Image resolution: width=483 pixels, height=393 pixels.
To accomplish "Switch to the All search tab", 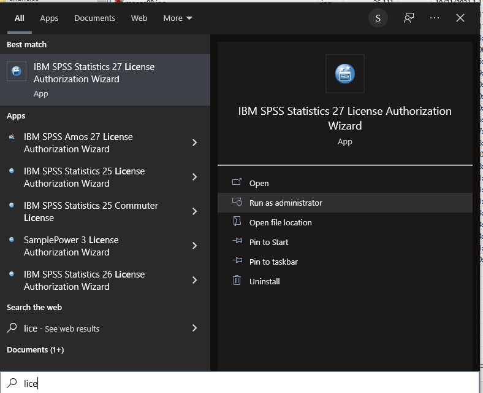I will 20,18.
